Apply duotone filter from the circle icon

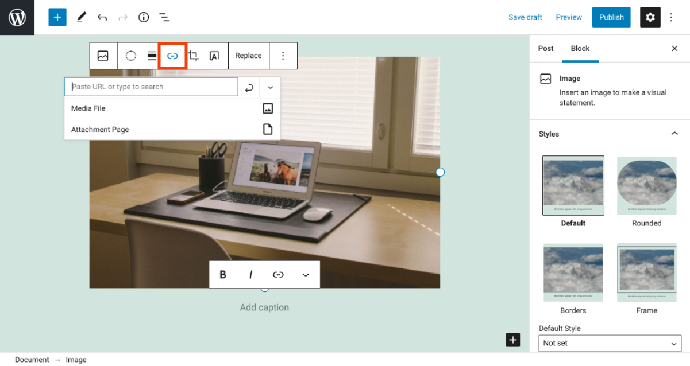131,56
